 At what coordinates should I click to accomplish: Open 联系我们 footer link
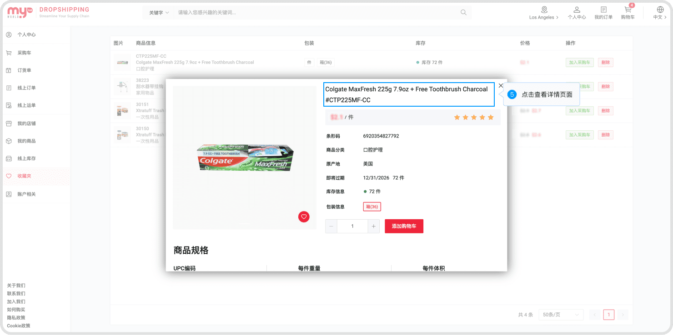[16, 294]
